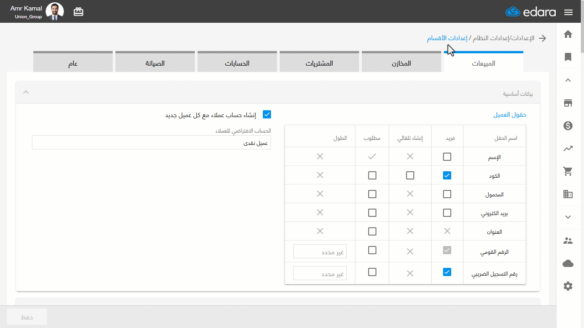This screenshot has height=328, width=584.
Task: Click Amr Kamal's profile avatar
Action: pyautogui.click(x=55, y=11)
